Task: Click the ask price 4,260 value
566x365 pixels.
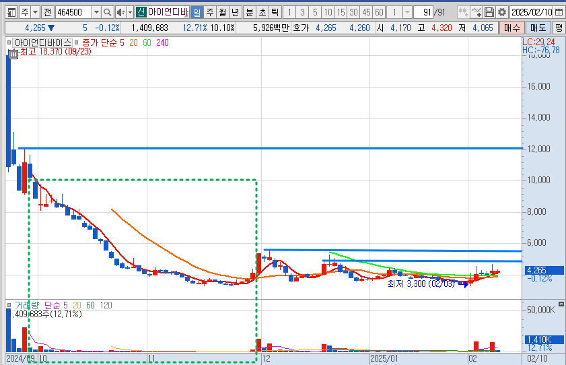Action: 359,28
